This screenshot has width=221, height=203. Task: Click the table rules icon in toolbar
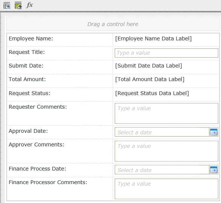[x=7, y=5]
